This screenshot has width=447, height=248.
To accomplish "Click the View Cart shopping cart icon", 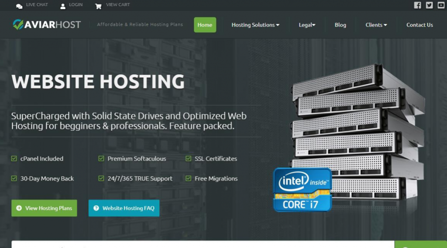I will point(98,6).
